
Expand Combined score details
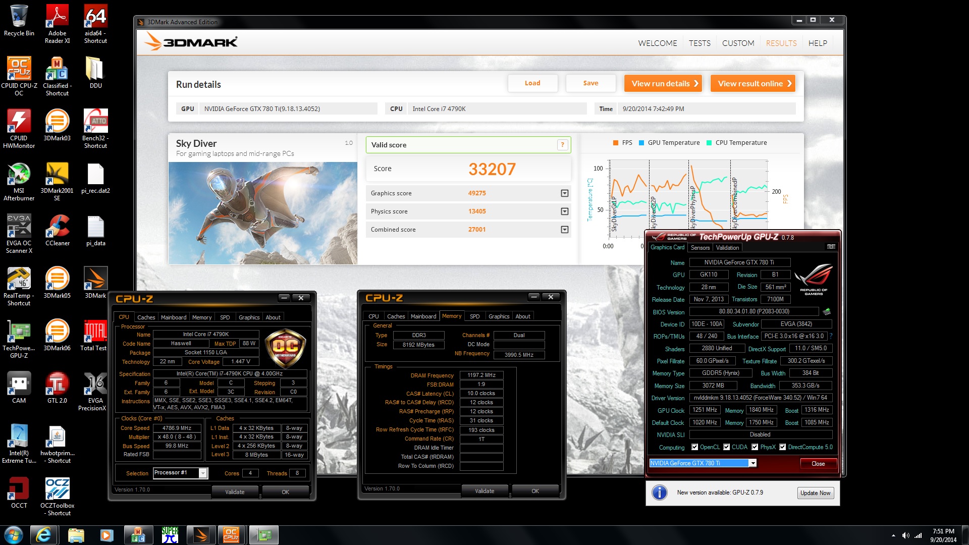click(565, 230)
